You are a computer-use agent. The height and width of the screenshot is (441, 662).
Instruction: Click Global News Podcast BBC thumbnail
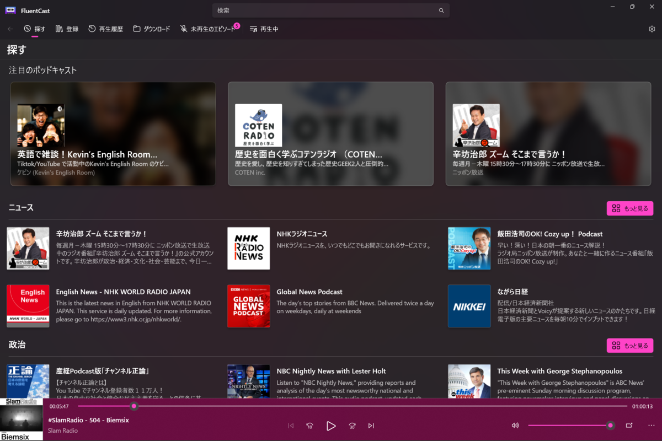(249, 306)
